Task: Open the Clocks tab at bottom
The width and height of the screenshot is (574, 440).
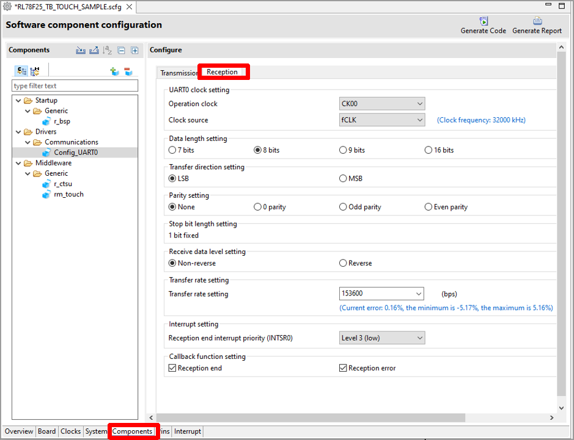Action: 70,431
